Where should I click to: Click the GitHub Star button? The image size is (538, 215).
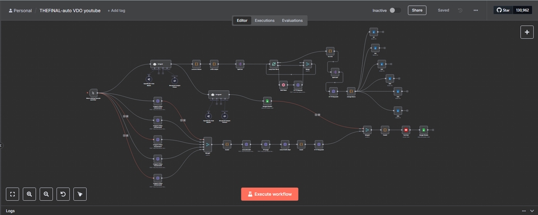click(503, 10)
